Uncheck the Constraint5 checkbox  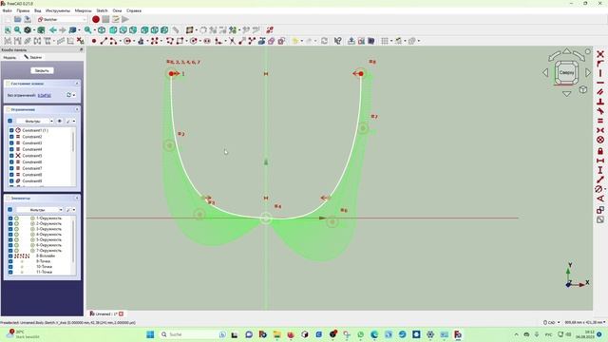[11, 156]
